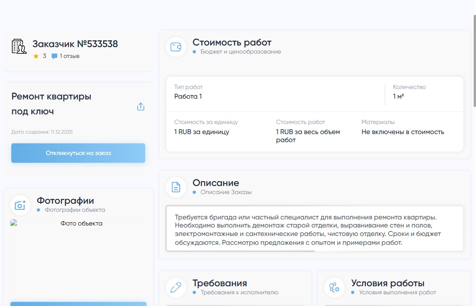
Task: Click the Бюджет и ценообразование subtitle
Action: pyautogui.click(x=241, y=52)
